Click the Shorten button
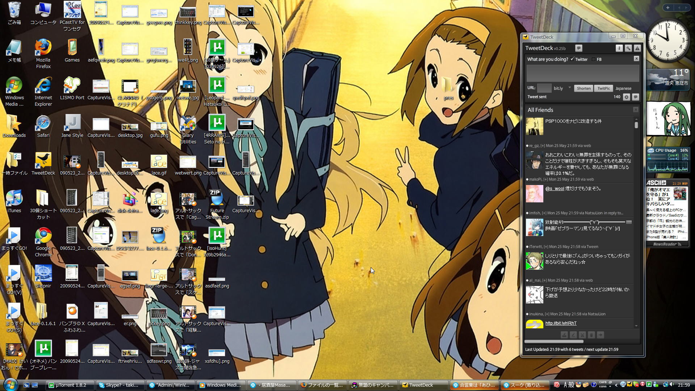The height and width of the screenshot is (391, 695). click(583, 88)
